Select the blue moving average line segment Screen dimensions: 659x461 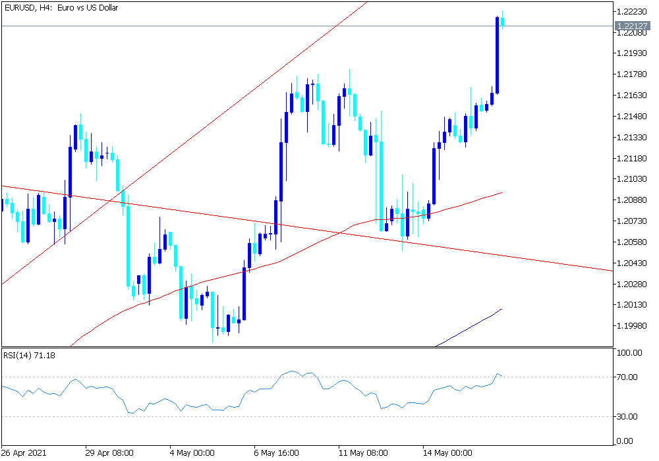point(469,327)
